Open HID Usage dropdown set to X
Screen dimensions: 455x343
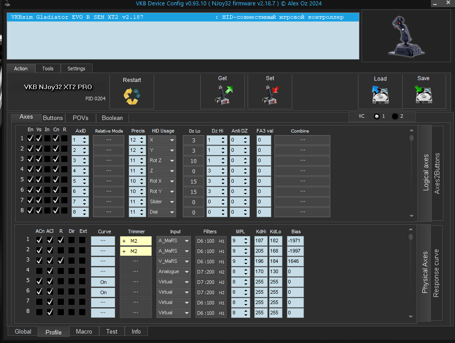point(162,140)
